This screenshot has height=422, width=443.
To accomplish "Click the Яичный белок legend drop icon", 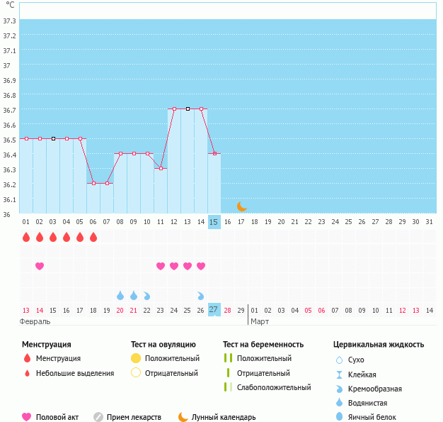I will click(339, 417).
